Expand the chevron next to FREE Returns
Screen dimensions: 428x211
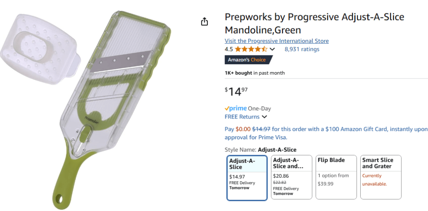coord(265,117)
